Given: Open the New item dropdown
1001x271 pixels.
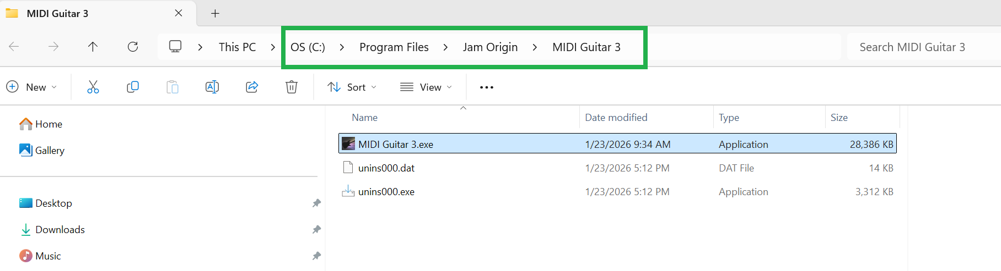Looking at the screenshot, I should tap(31, 87).
